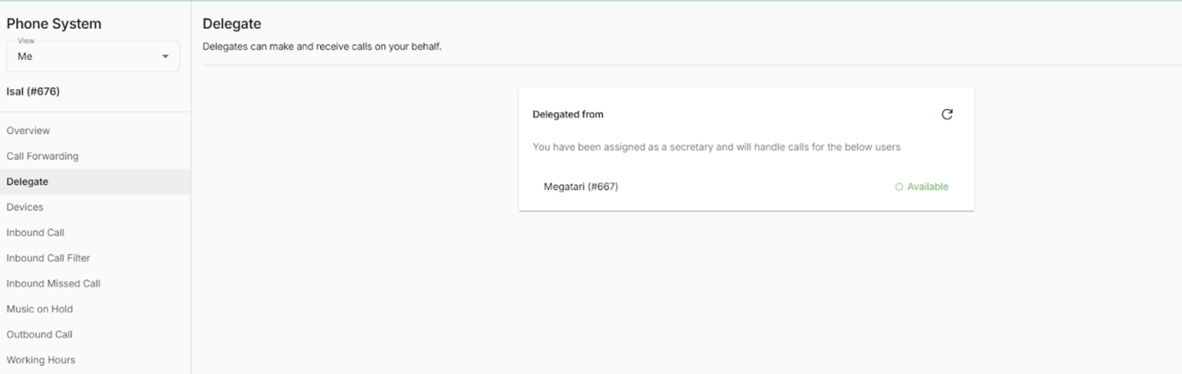Click the Megatari (#667) user entry

[581, 186]
